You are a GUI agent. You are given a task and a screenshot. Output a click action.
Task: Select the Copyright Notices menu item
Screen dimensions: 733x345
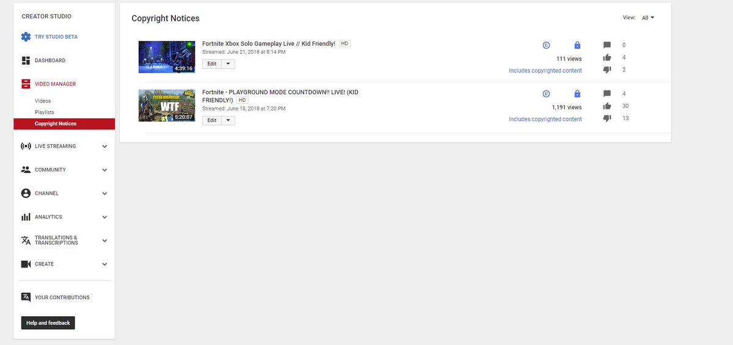(64, 124)
